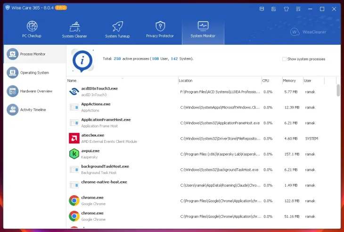Click the PRO badge

click(61, 8)
